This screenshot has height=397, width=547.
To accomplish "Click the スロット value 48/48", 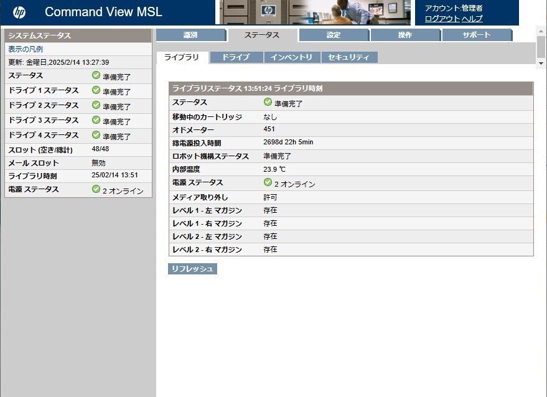I will click(100, 149).
